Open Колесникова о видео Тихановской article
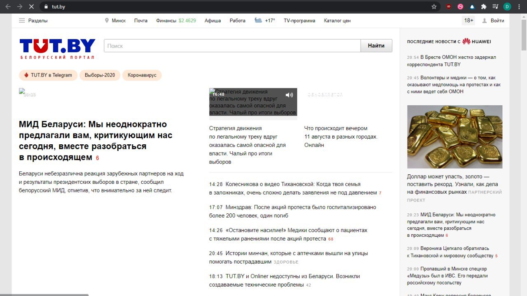The height and width of the screenshot is (296, 527). [x=293, y=188]
